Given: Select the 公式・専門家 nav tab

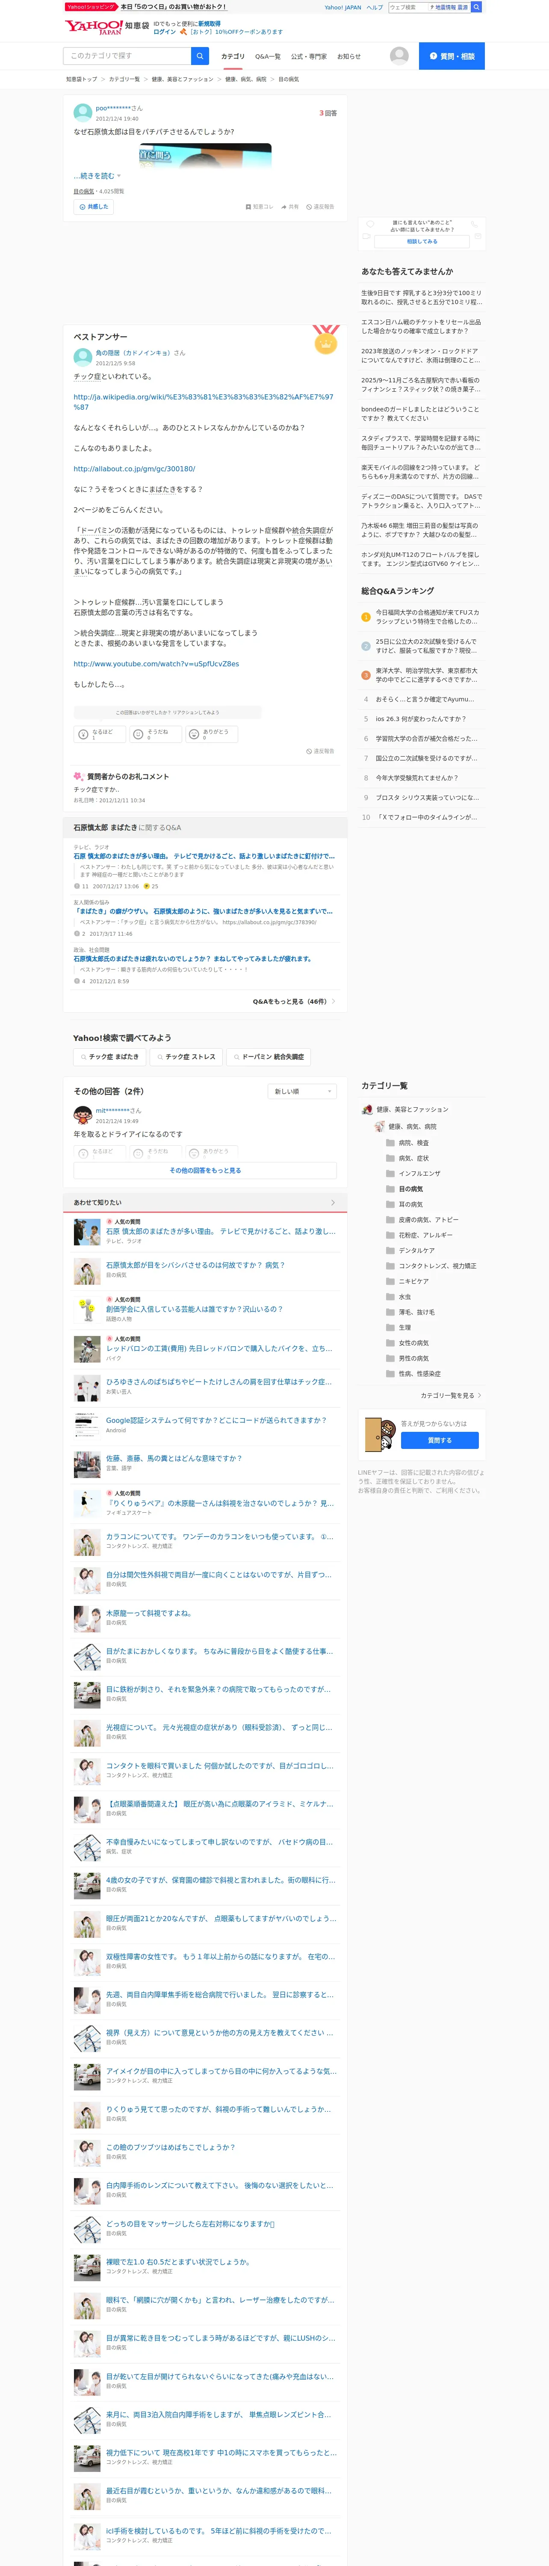Looking at the screenshot, I should click(x=309, y=57).
